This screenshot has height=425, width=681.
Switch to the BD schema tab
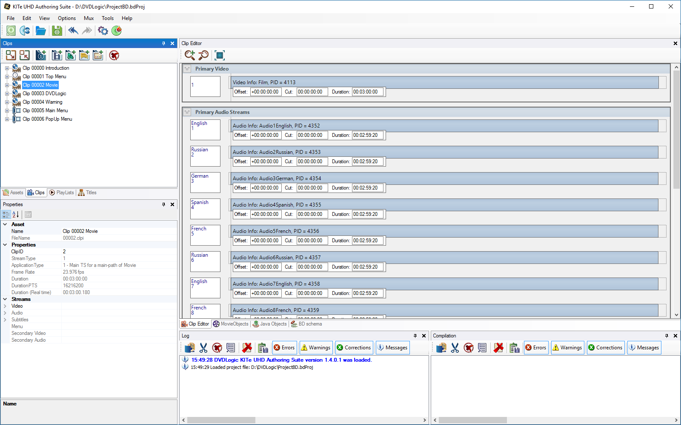[x=306, y=324]
